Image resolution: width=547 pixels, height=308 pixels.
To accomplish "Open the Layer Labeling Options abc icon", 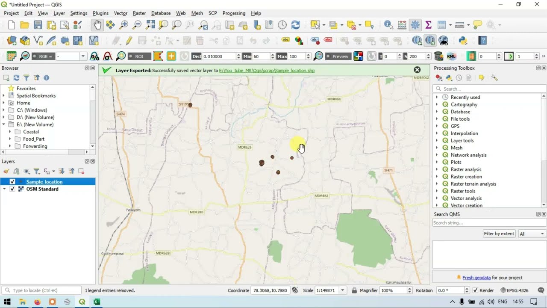I will tap(286, 41).
